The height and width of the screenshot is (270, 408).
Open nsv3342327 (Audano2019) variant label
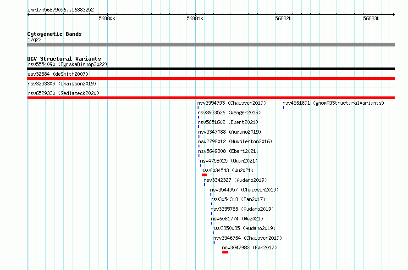coord(235,180)
